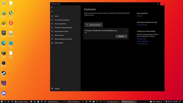This screenshot has width=183, height=103.
Task: Open Account protection section
Action: pyautogui.click(x=60, y=24)
